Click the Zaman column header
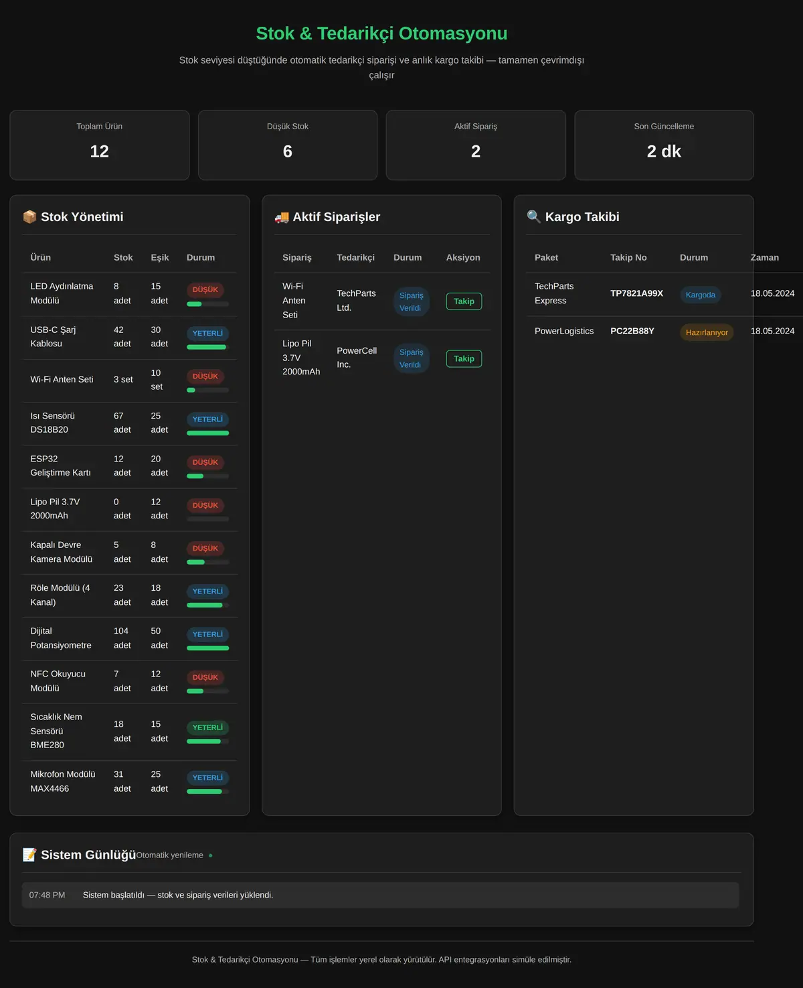The height and width of the screenshot is (988, 803). 765,257
